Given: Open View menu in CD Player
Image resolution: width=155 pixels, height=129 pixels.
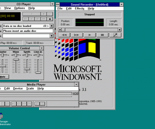Looking at the screenshot, I should (x=7, y=8).
